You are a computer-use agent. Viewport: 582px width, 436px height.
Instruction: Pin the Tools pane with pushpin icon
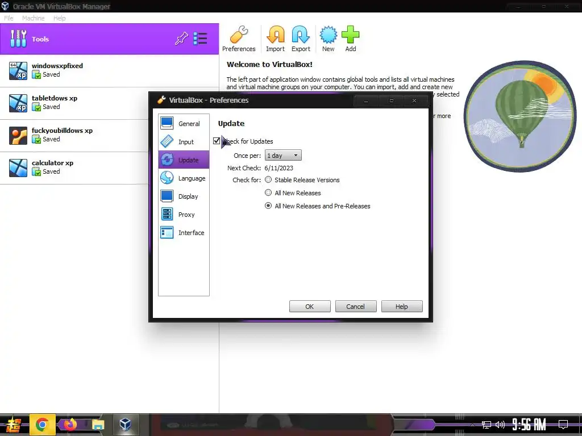pos(181,39)
